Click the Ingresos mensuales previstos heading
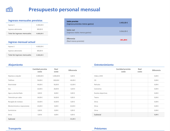This screenshot has height=131, width=170. 25,20
